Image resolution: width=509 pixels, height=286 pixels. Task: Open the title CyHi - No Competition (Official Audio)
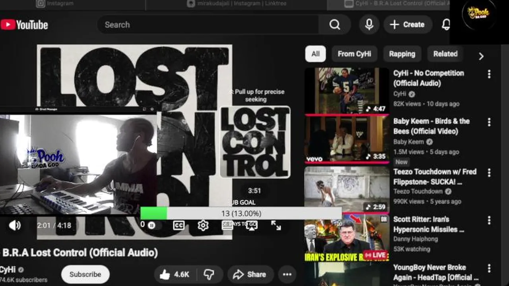click(429, 78)
